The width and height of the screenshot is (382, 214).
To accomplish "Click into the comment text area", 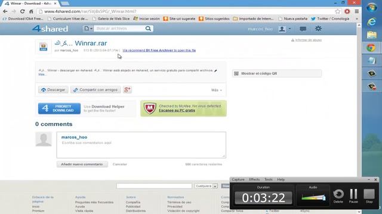I will (141, 145).
